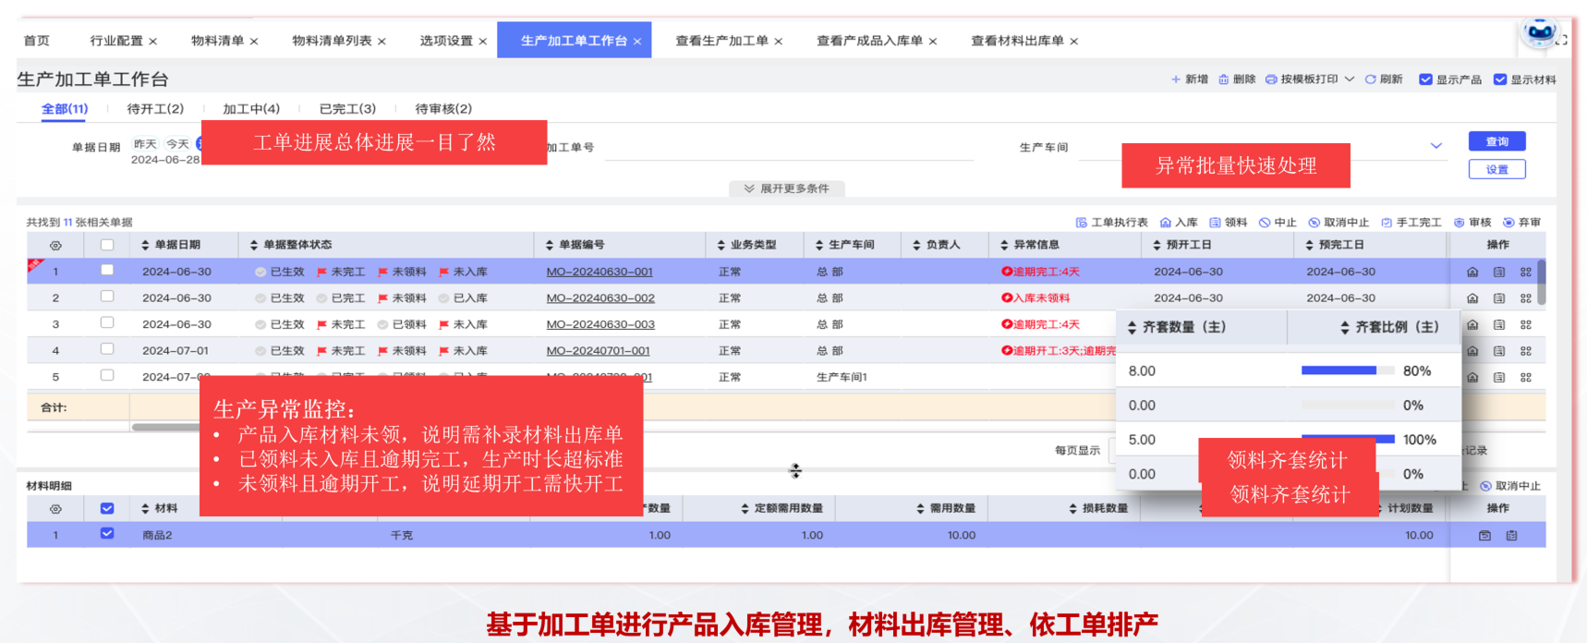Open the 生产车间 dropdown arrow

(1436, 146)
